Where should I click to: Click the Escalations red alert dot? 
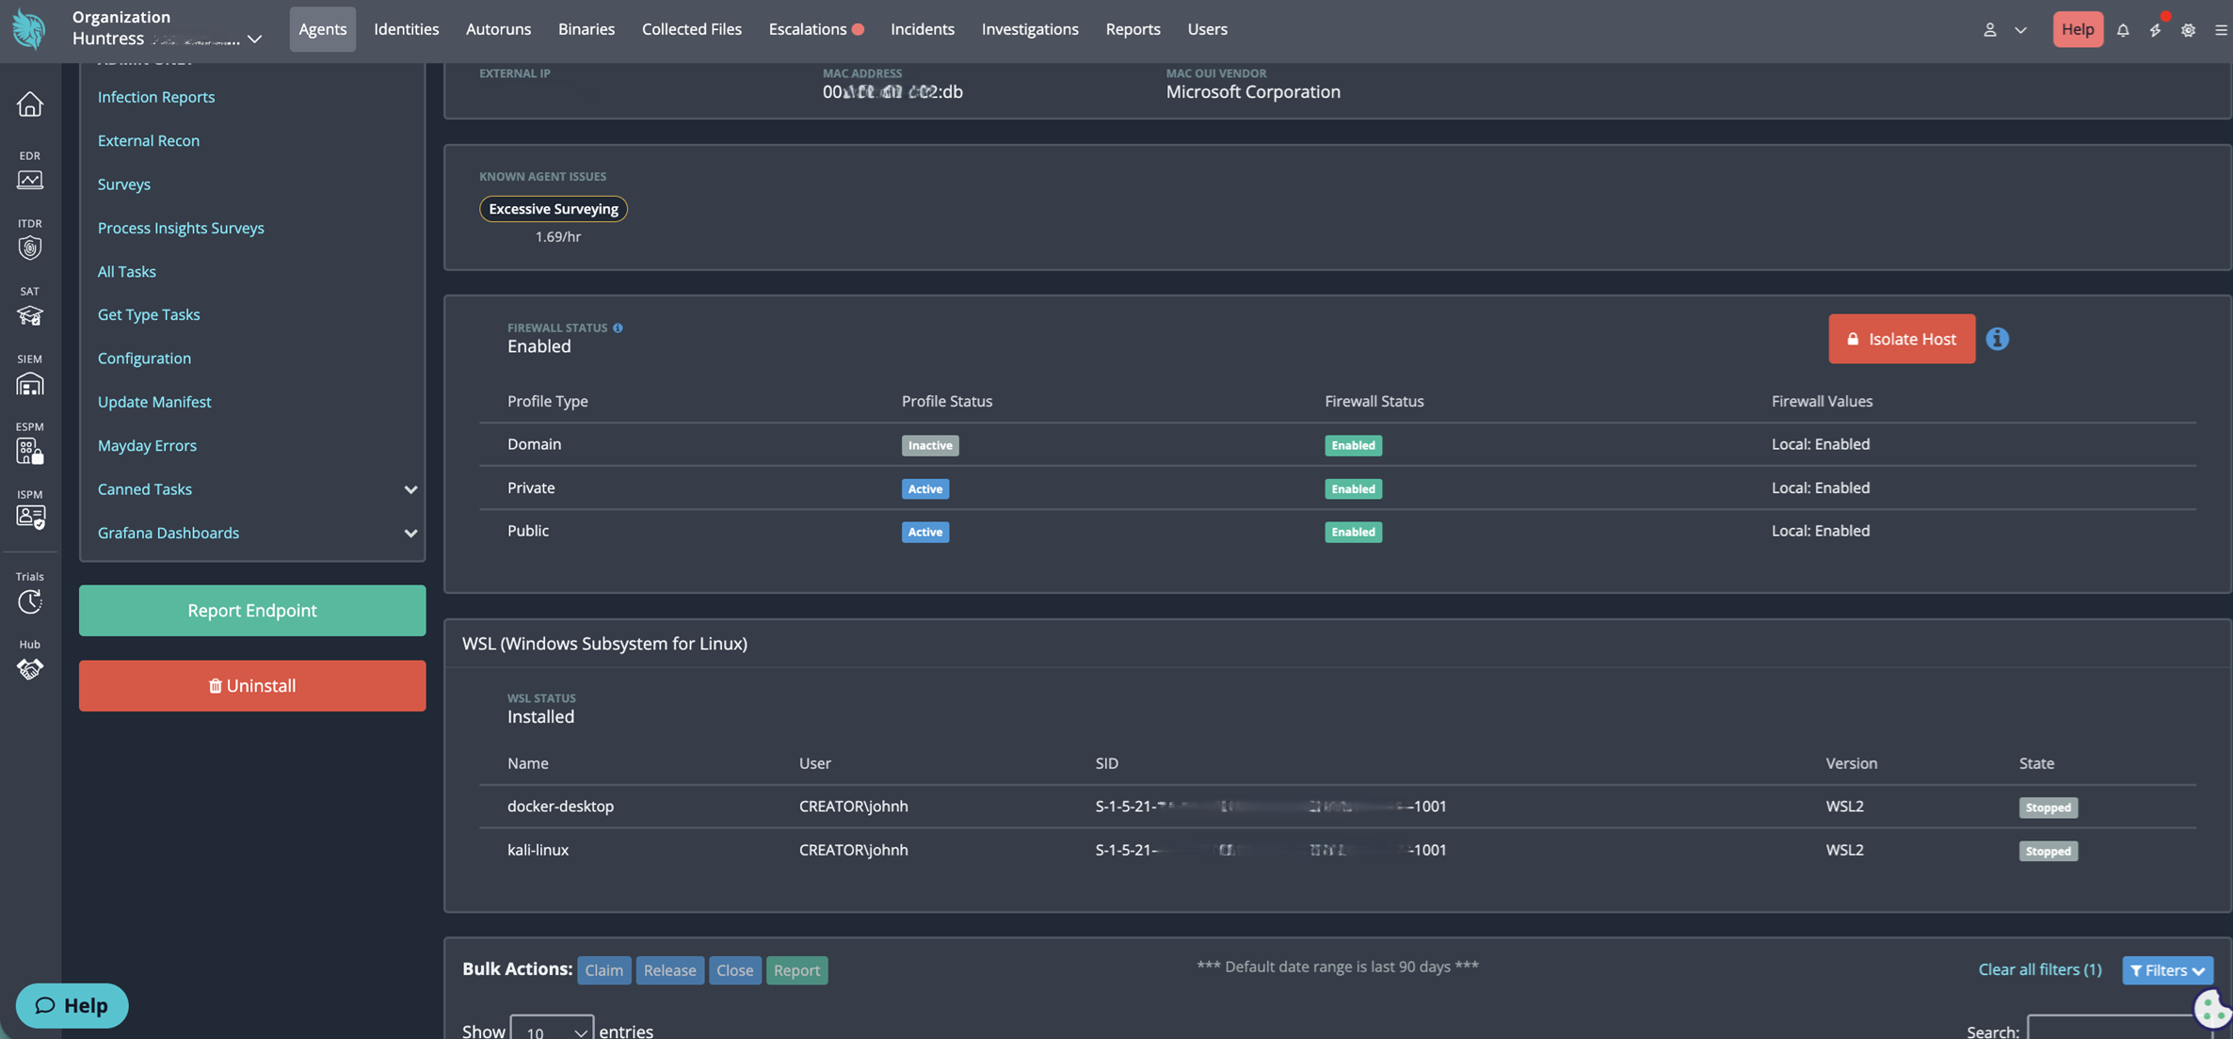[x=858, y=29]
